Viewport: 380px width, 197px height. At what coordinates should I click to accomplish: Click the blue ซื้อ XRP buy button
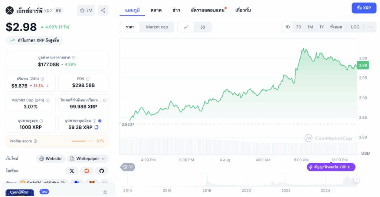click(x=364, y=8)
